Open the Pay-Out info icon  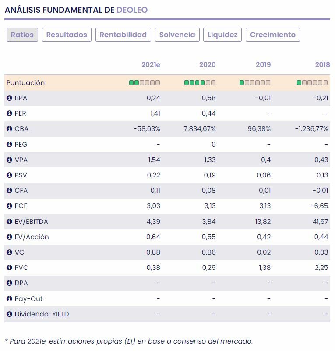9,298
